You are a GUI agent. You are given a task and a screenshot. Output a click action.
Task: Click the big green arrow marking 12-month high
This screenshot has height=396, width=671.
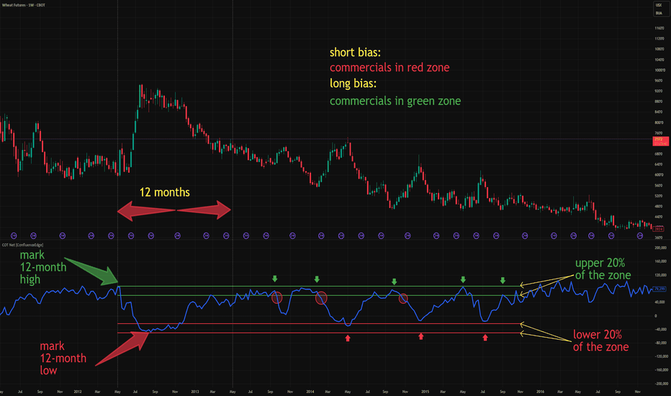tap(91, 271)
